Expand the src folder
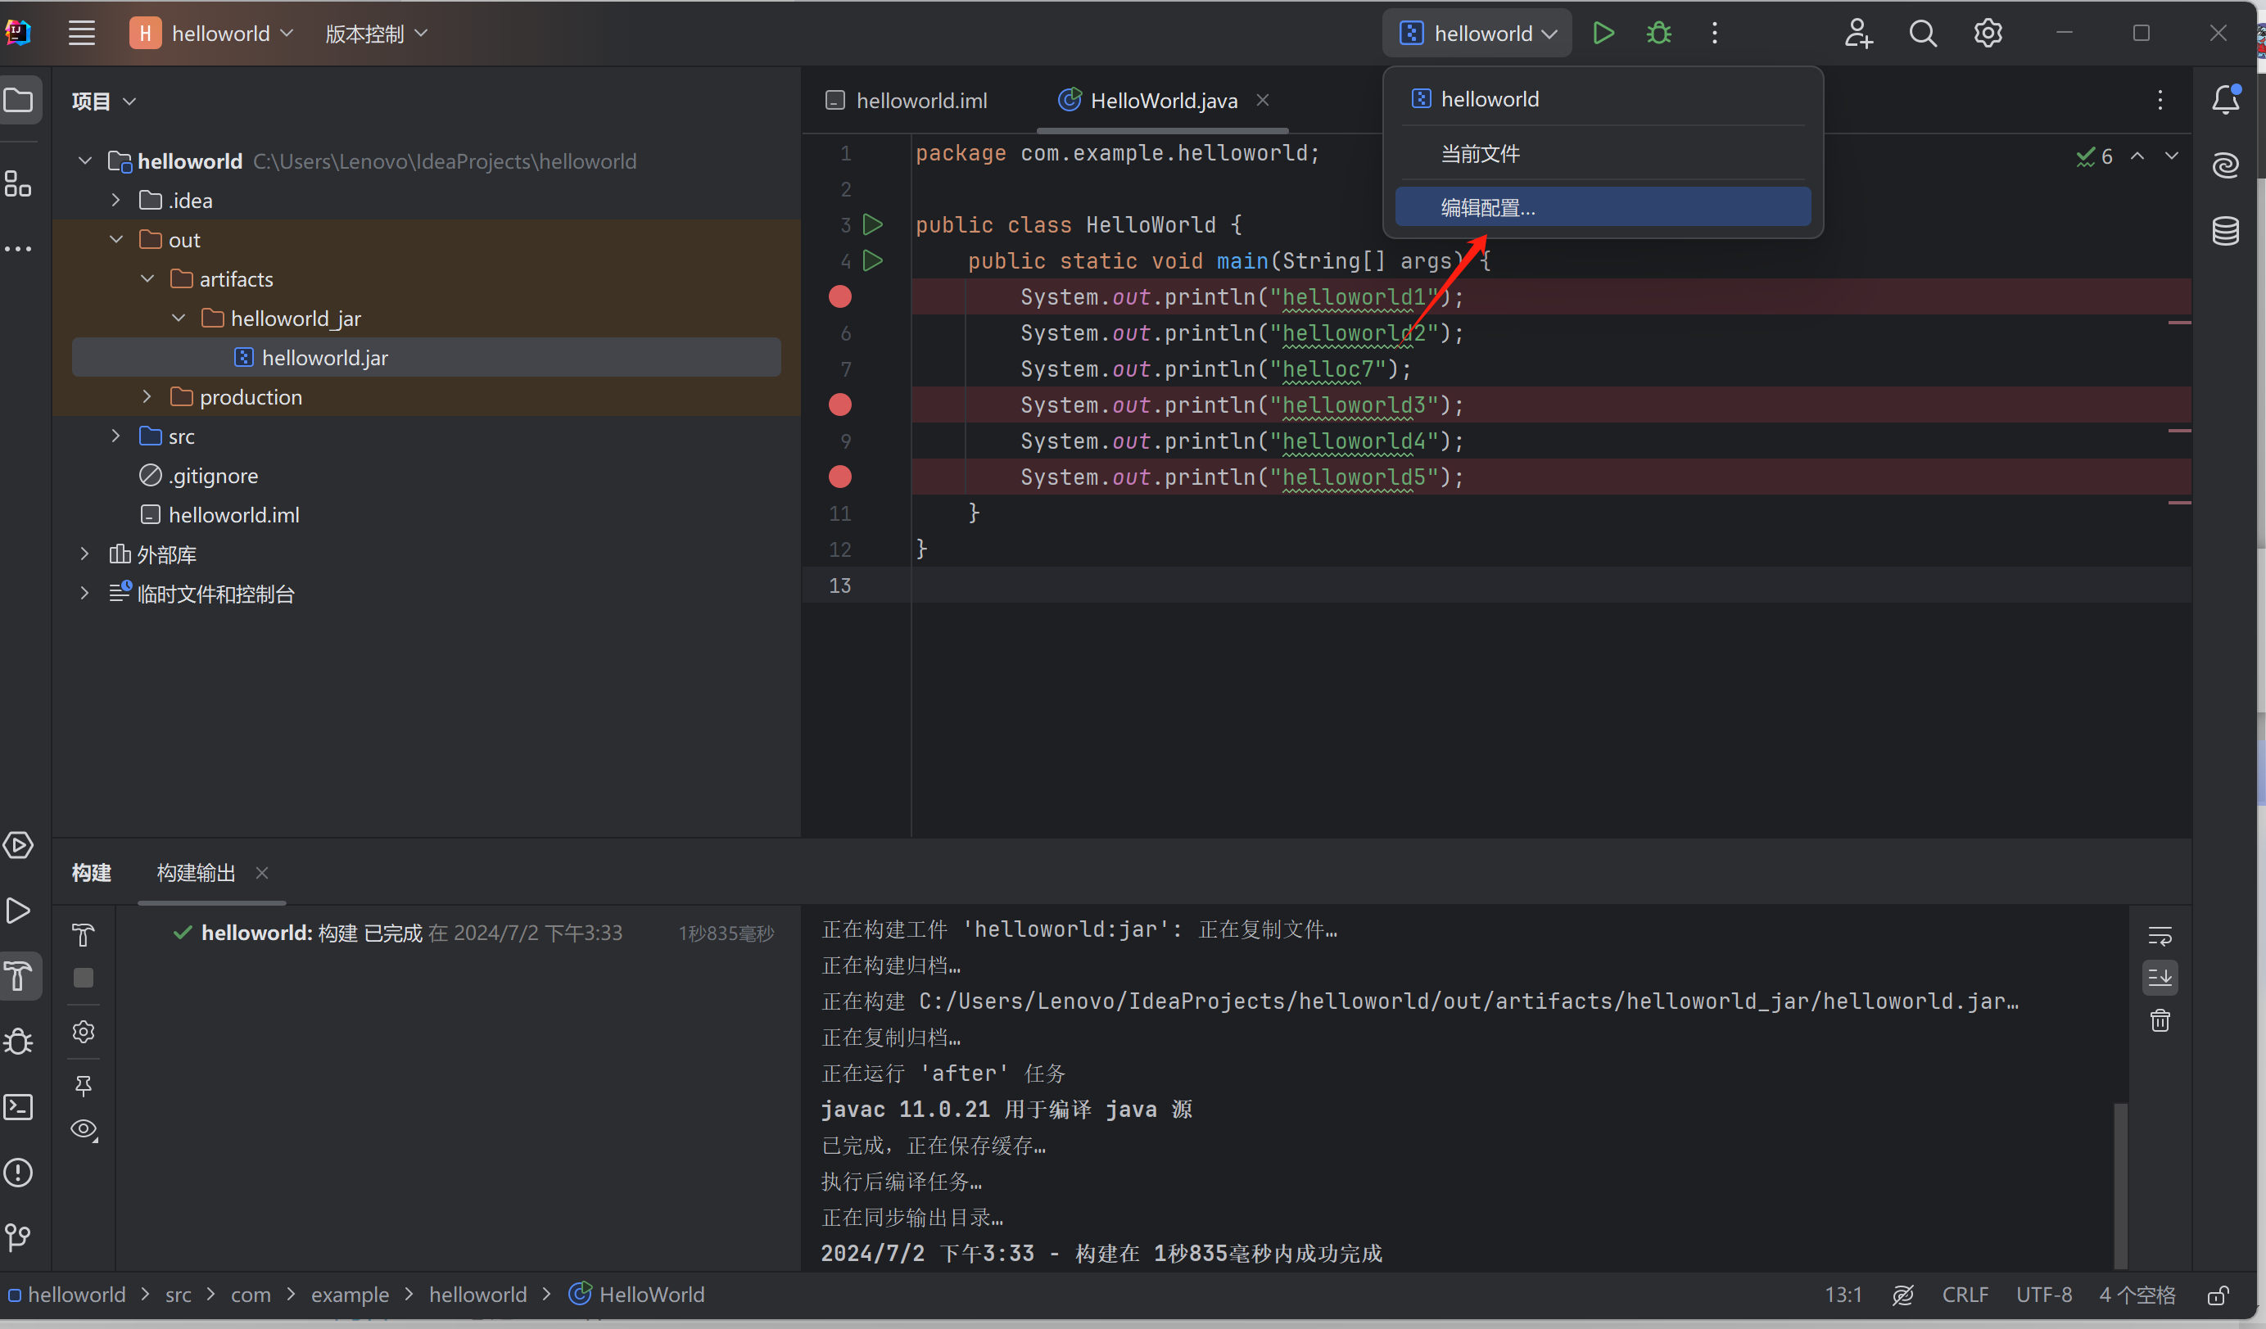Image resolution: width=2266 pixels, height=1329 pixels. pos(116,436)
